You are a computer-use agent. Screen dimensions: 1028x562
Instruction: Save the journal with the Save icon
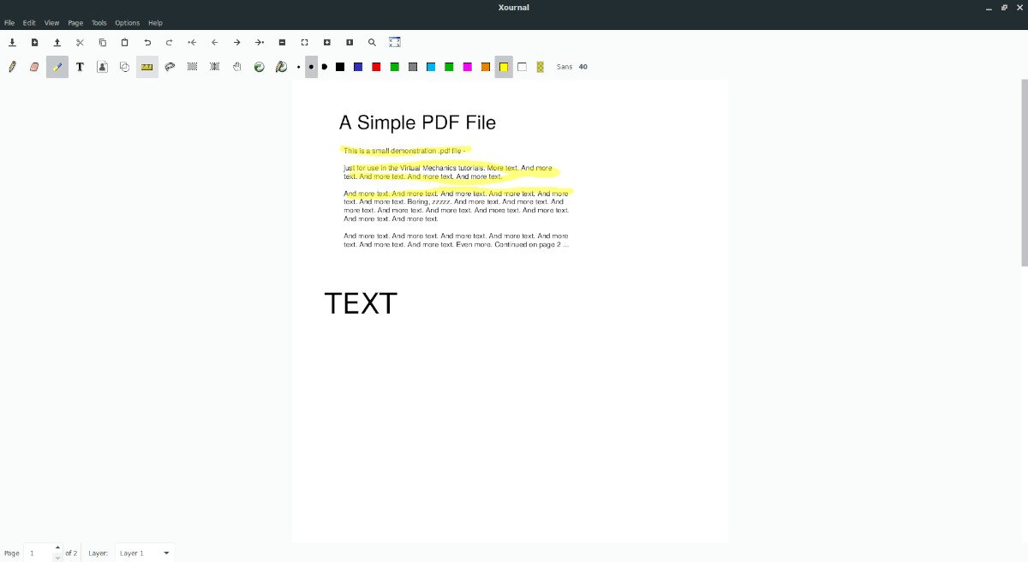click(12, 42)
